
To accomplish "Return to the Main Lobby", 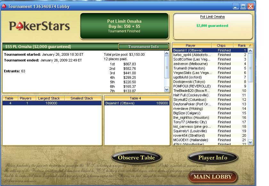I will click(x=213, y=177).
